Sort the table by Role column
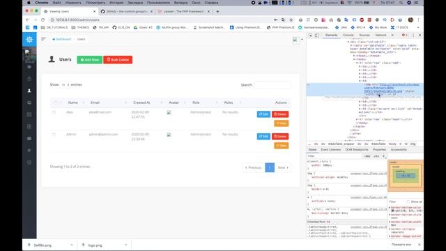This screenshot has width=446, height=251. click(196, 102)
